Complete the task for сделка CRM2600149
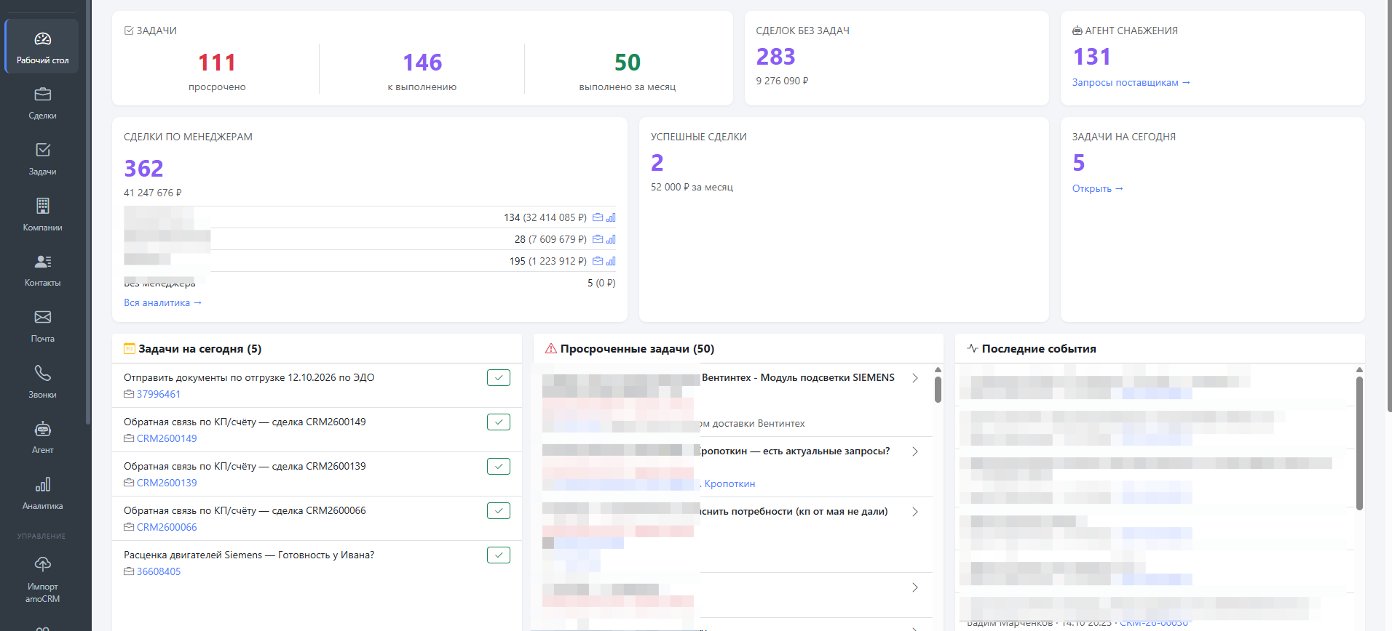1392x631 pixels. pyautogui.click(x=499, y=422)
